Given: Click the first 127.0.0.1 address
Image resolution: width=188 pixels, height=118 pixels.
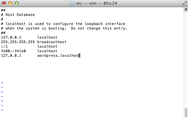Looking at the screenshot, I should point(11,37).
